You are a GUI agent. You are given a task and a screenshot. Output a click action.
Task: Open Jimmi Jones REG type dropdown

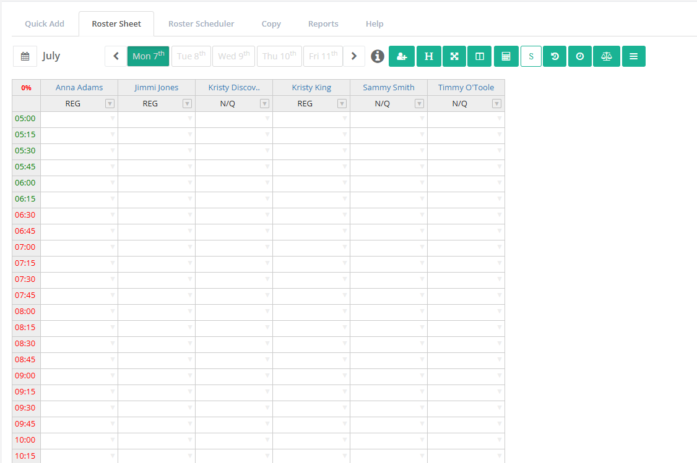[x=187, y=103]
